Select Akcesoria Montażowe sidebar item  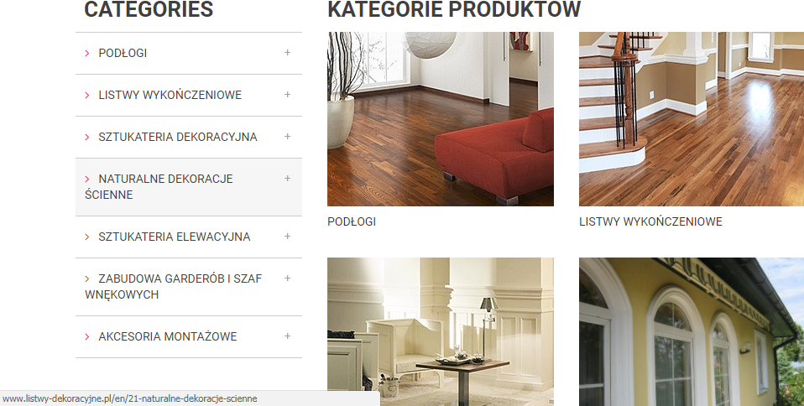(168, 337)
